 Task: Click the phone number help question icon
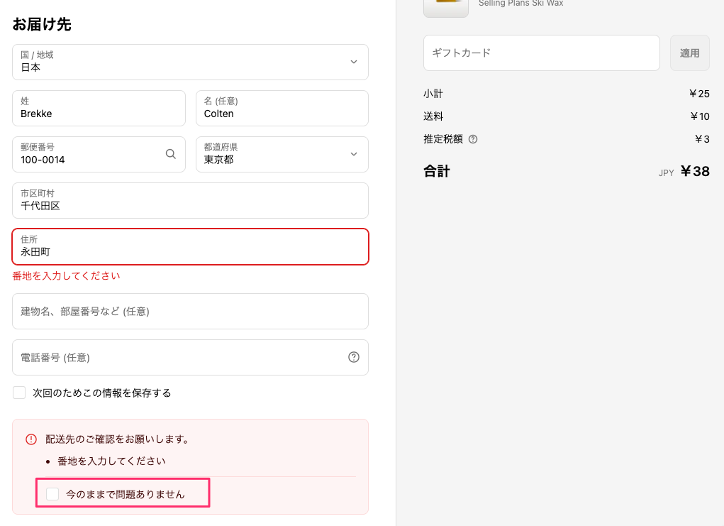(x=354, y=357)
